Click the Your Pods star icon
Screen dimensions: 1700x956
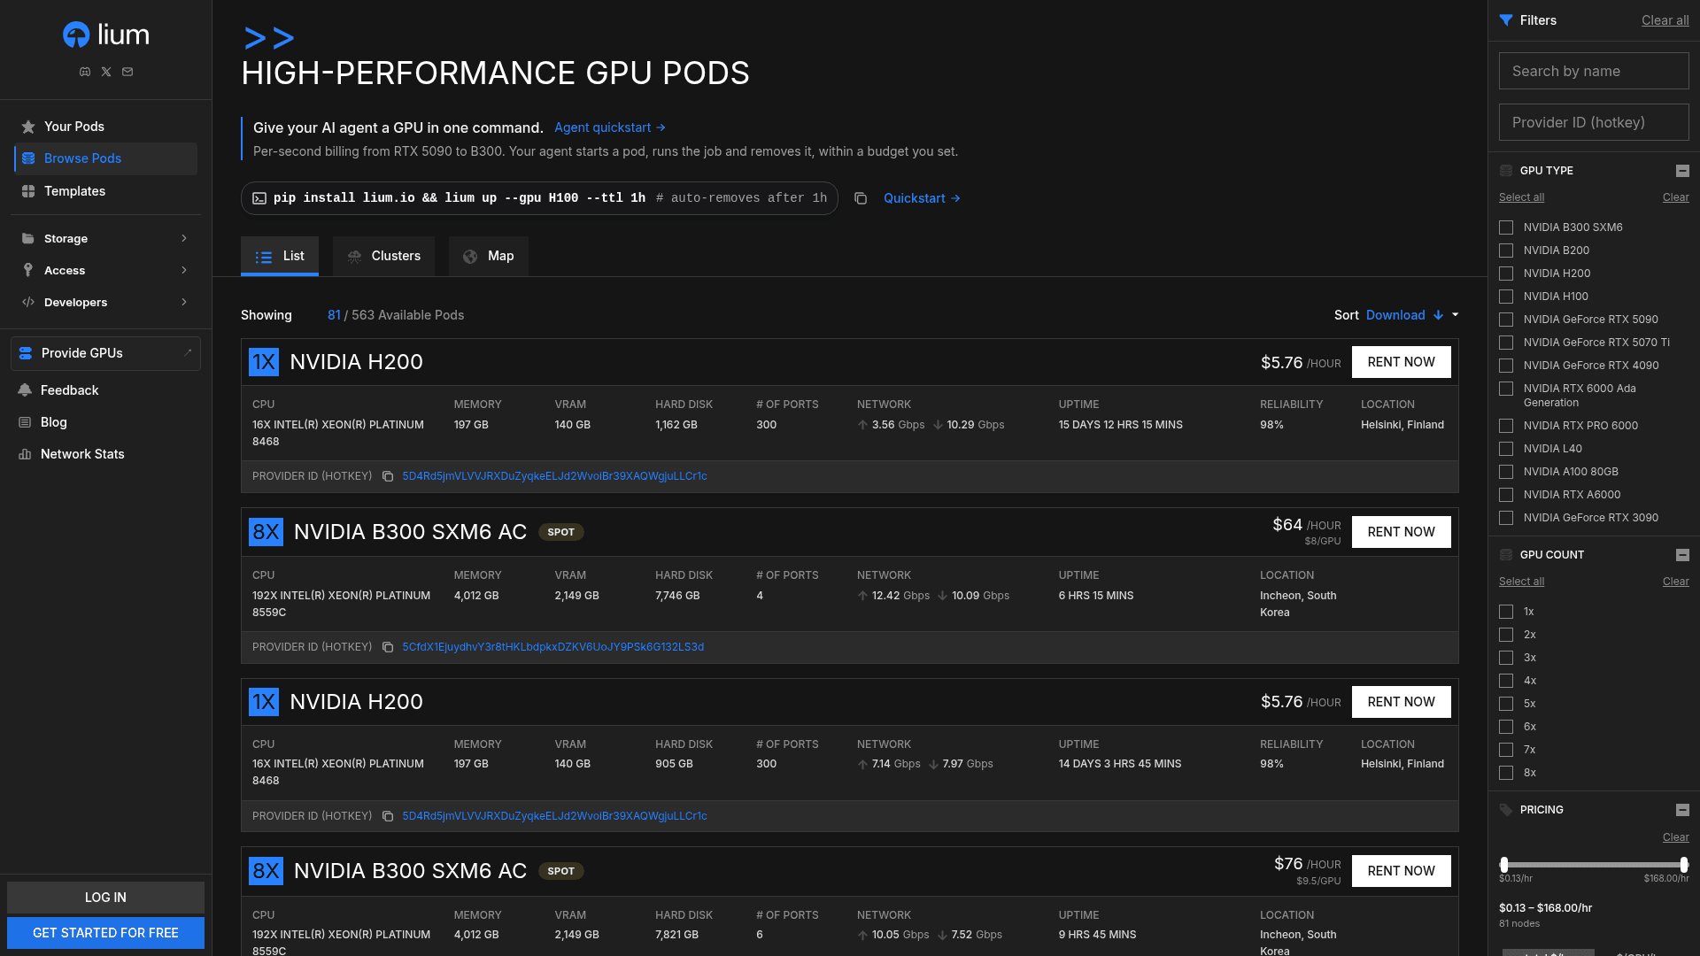[x=28, y=127]
